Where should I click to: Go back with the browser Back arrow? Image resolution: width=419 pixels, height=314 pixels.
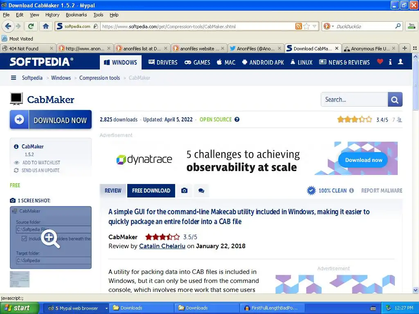[8, 26]
